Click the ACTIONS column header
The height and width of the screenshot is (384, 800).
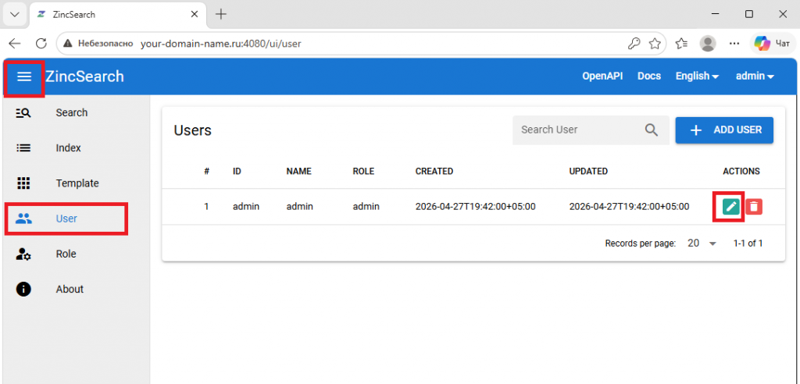741,172
